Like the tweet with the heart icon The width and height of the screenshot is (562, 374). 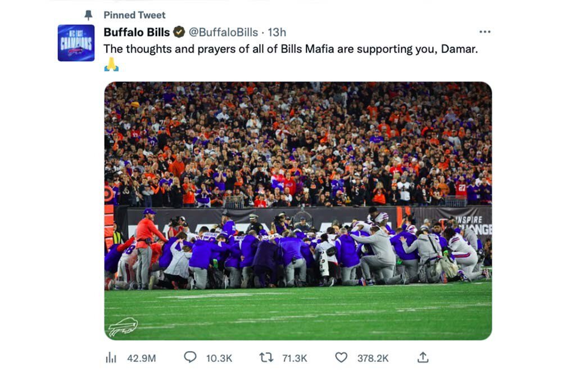coord(341,357)
